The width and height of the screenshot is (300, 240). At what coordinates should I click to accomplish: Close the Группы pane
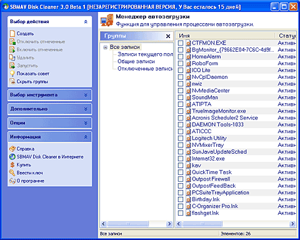click(x=168, y=36)
